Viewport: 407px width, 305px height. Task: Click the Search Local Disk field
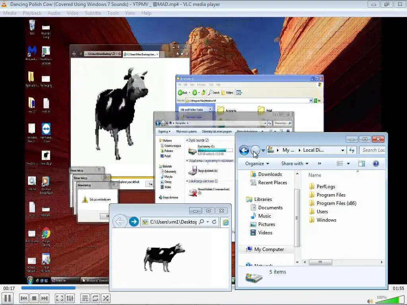tap(373, 150)
